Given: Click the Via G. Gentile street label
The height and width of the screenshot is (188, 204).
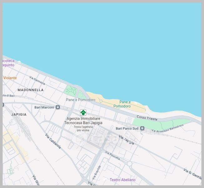Looking at the screenshot, I should [192, 173].
